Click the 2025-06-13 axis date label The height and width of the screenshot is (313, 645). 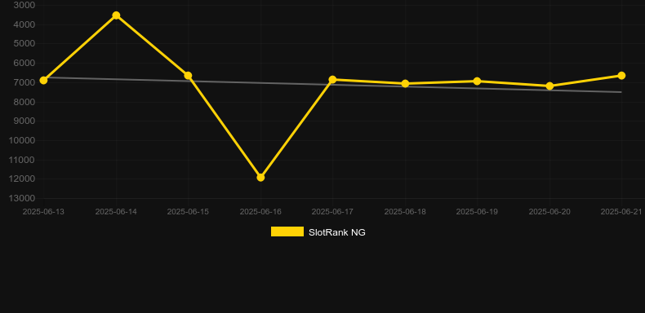[x=43, y=212]
